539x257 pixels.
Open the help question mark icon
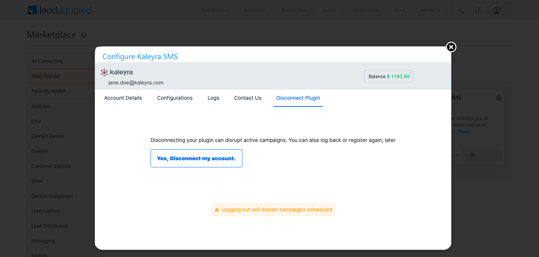point(478,10)
